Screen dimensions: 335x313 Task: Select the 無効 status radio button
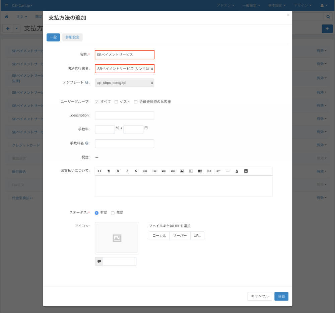pyautogui.click(x=113, y=213)
